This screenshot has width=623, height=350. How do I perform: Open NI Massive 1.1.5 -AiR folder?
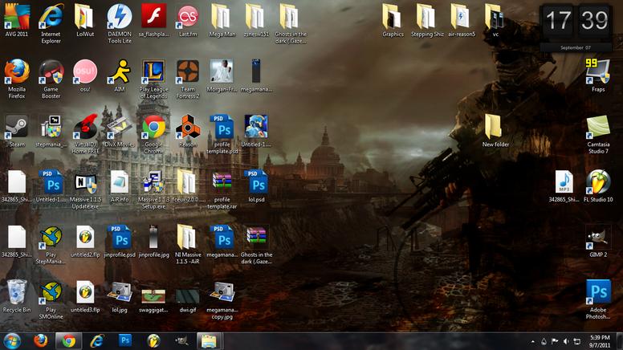(188, 244)
